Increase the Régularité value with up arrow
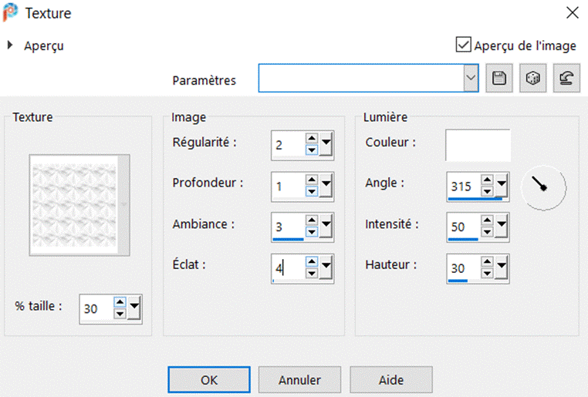 click(312, 139)
